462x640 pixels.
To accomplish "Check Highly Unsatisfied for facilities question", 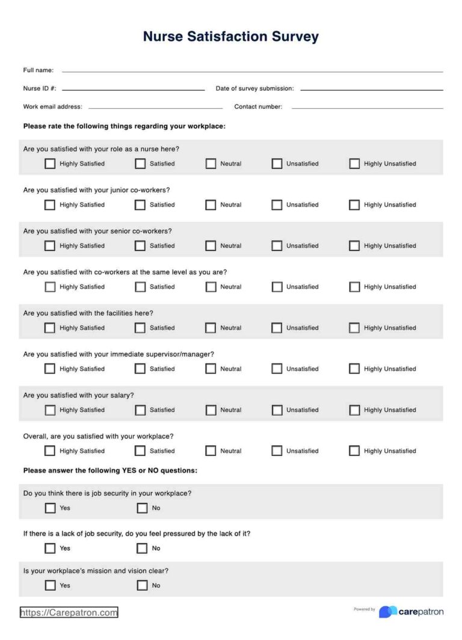I will [x=354, y=328].
